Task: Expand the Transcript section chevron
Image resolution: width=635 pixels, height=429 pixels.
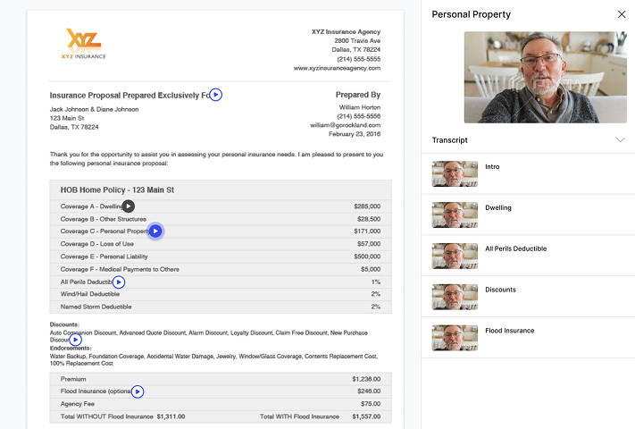Action: point(621,140)
